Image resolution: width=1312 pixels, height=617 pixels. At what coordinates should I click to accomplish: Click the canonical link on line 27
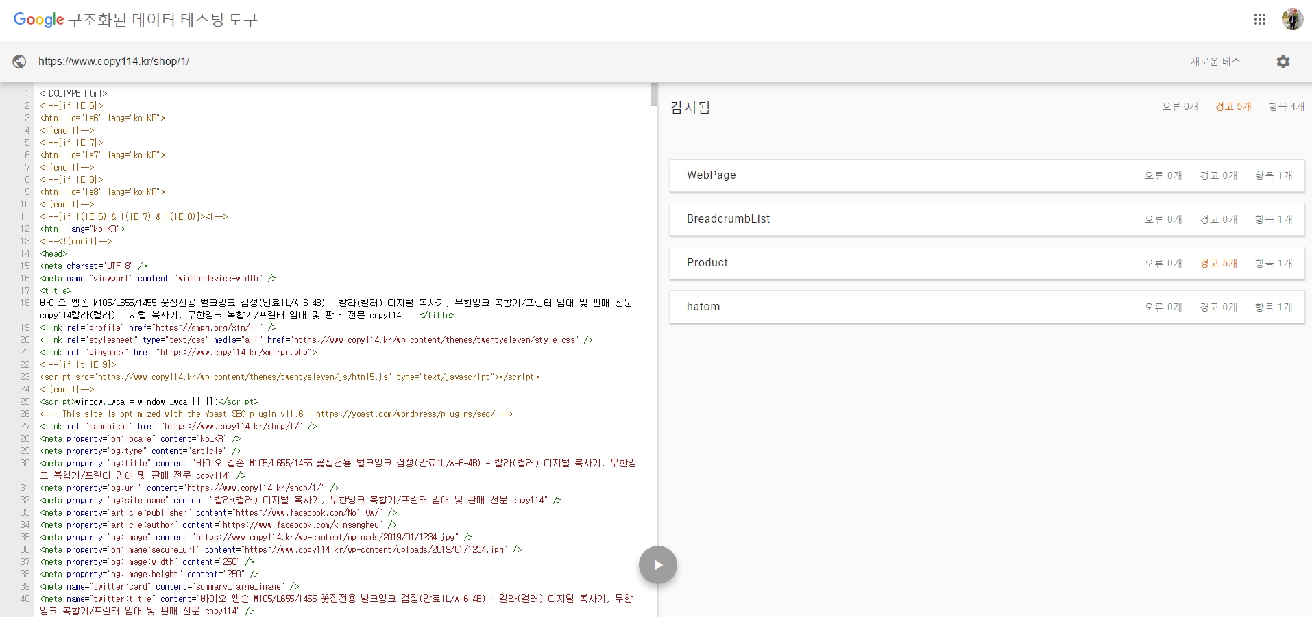click(178, 426)
